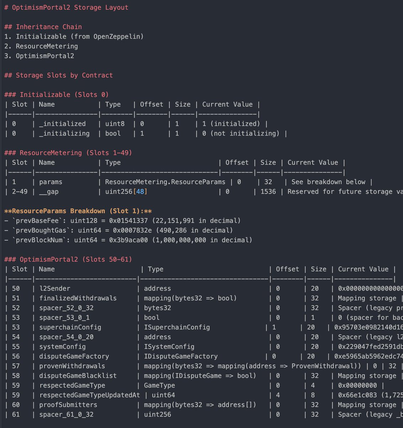The height and width of the screenshot is (428, 403).
Task: Click heading '### OptimismPortal2 (Slots 50-61)'
Action: pos(68,259)
